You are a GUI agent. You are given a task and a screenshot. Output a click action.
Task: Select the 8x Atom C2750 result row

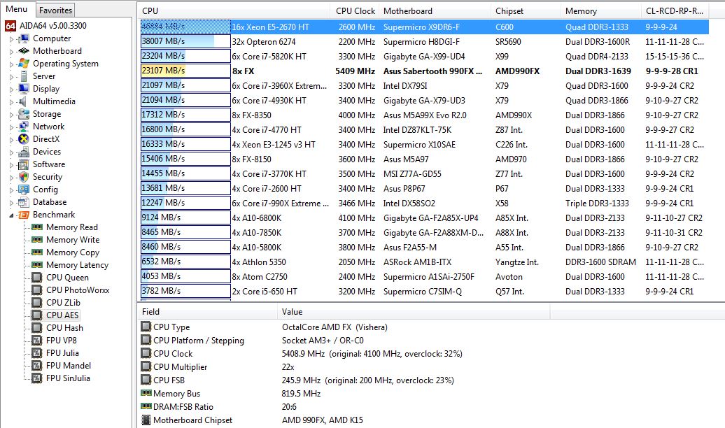point(424,276)
